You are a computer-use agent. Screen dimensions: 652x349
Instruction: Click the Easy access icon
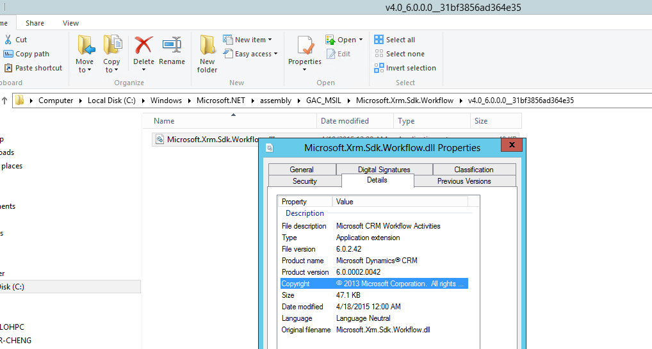click(x=227, y=54)
